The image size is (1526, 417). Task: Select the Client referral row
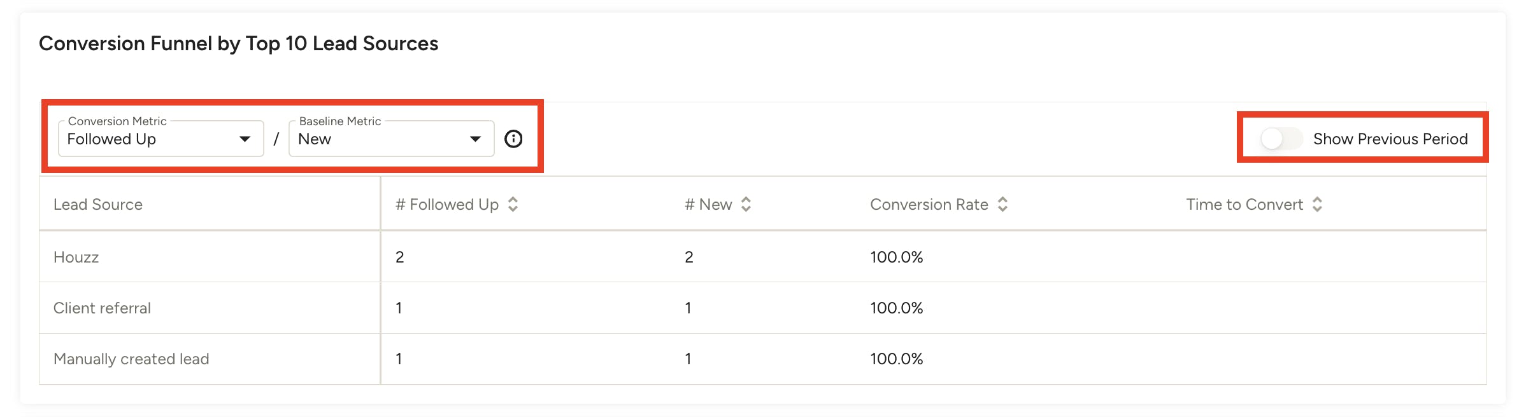[x=102, y=308]
